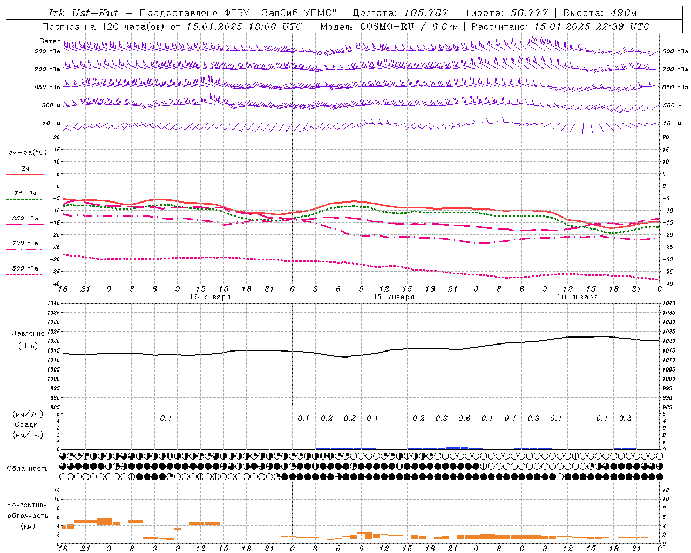The height and width of the screenshot is (553, 691).
Task: Click the Ветер wind panel label
Action: [x=50, y=41]
